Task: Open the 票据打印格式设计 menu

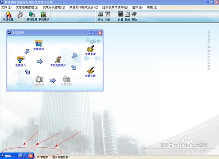Action: pos(84,7)
